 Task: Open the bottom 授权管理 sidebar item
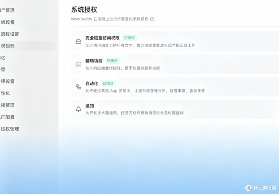pos(10,129)
